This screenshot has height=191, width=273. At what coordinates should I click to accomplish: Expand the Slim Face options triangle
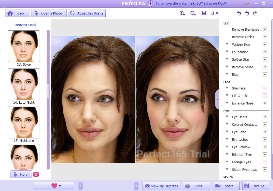[227, 88]
